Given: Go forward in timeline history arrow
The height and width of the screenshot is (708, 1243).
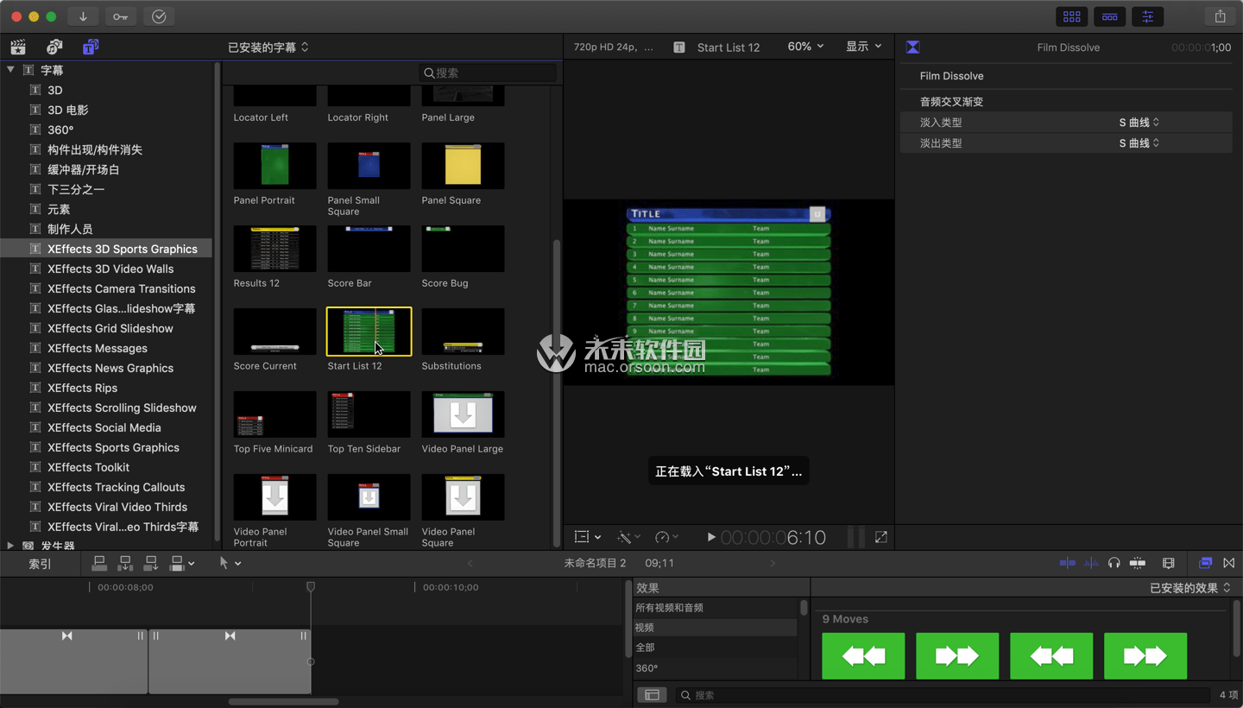Looking at the screenshot, I should point(773,563).
